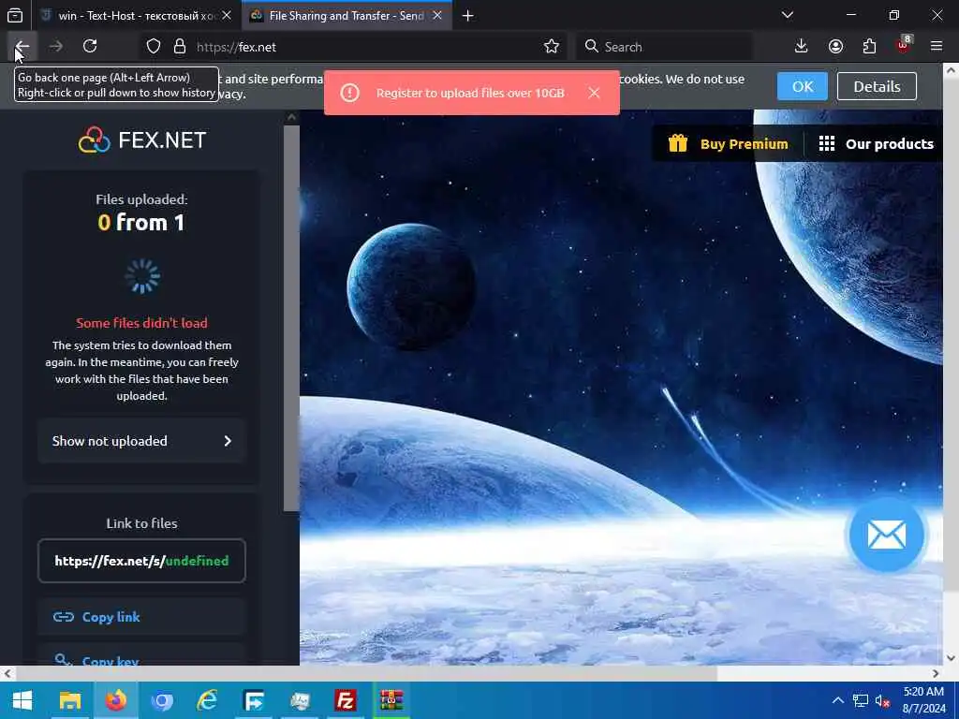Click the Buy Premium gift link

[x=727, y=143]
